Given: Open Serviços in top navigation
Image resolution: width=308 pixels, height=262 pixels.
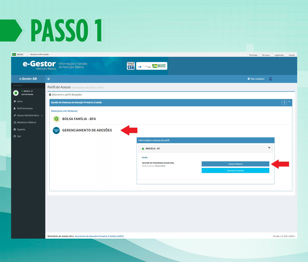Looking at the screenshot, I should [266, 55].
